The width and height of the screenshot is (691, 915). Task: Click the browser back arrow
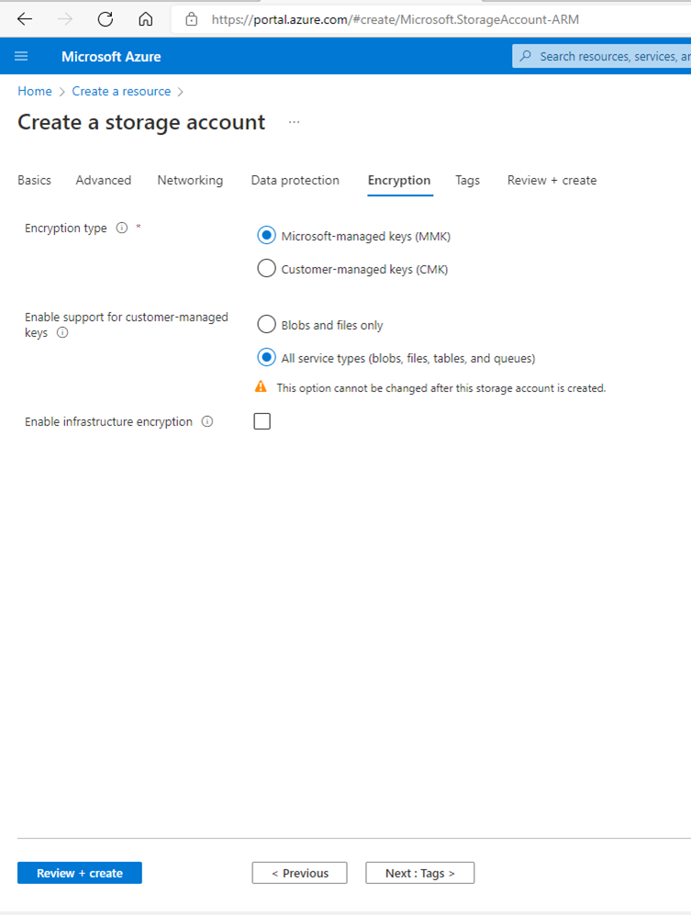click(x=25, y=19)
